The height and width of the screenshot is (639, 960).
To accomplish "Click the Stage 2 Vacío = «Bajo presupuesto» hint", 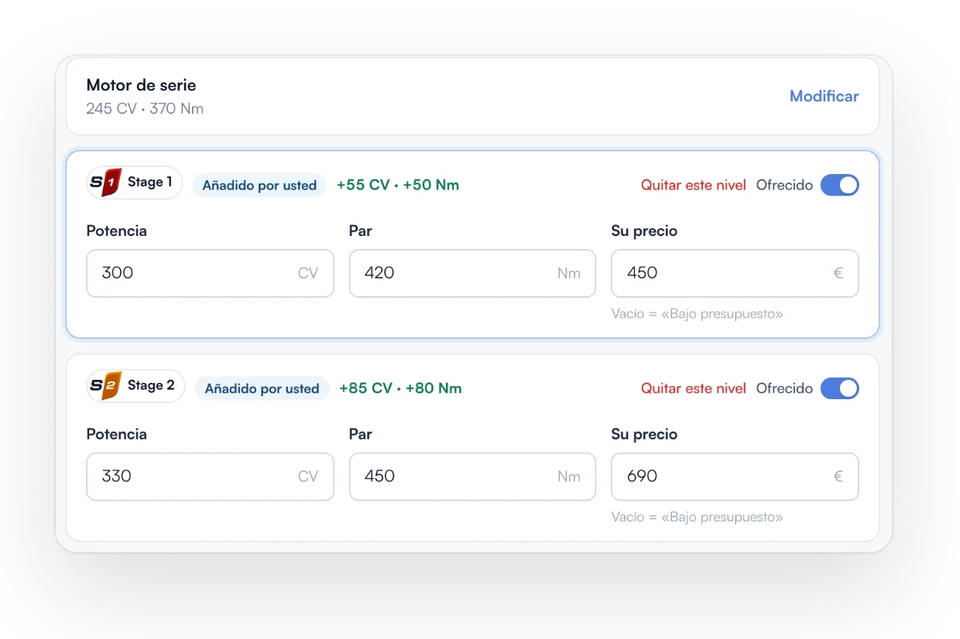I will tap(697, 517).
